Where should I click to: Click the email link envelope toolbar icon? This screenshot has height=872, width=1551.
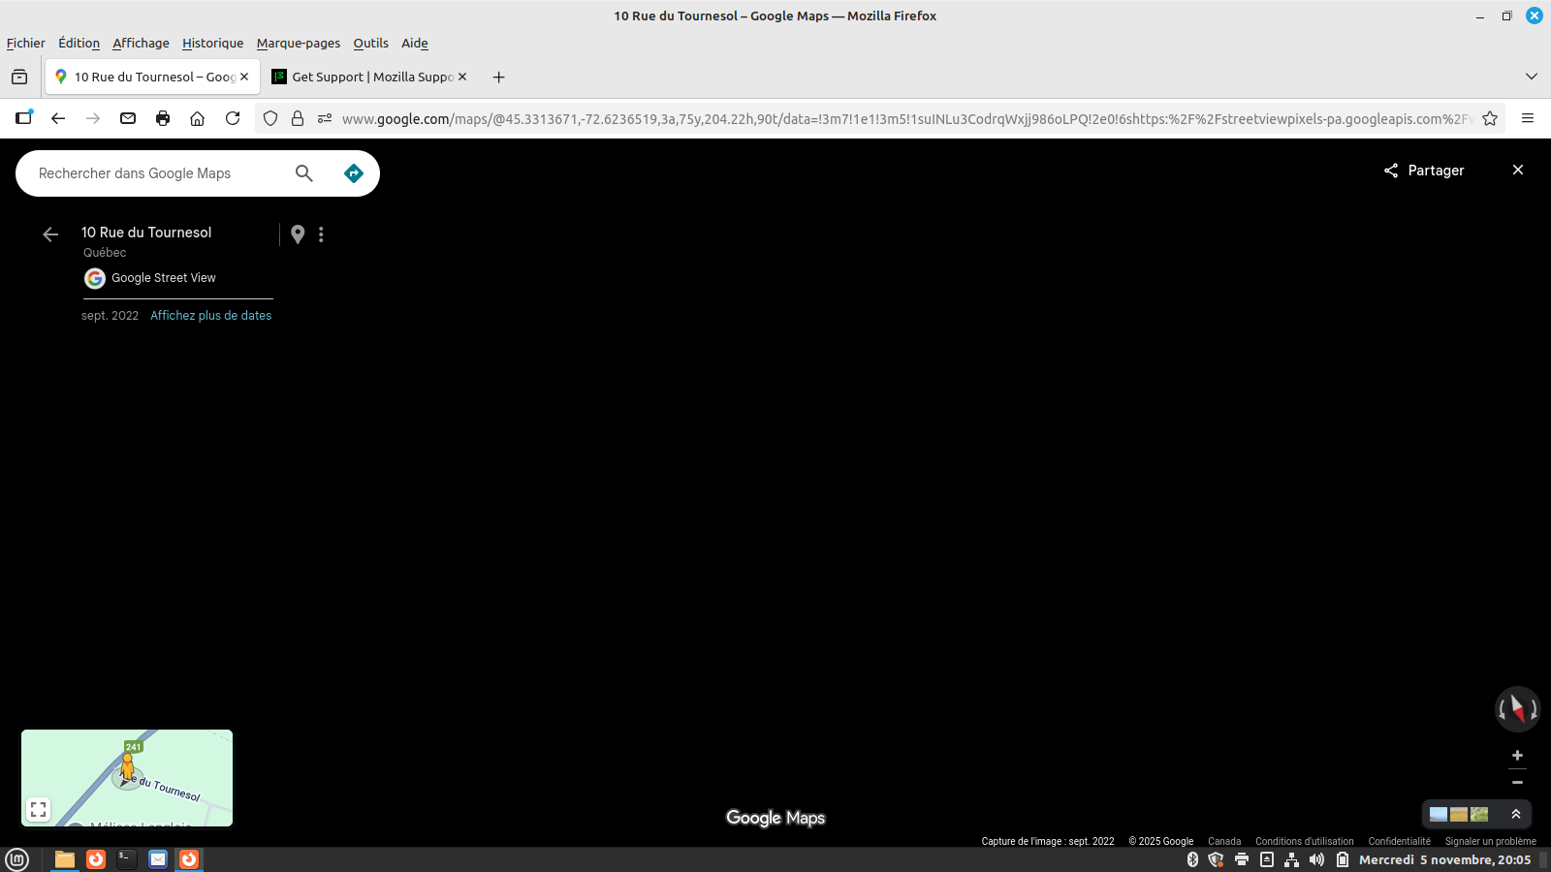click(128, 118)
